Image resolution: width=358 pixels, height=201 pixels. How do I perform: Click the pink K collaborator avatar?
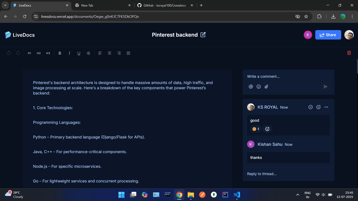[308, 35]
